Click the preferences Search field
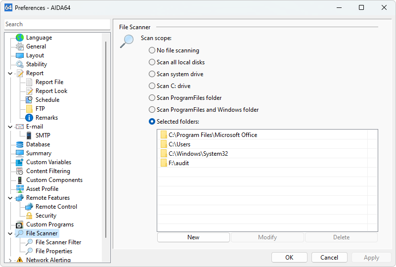Screen dimensions: 396x267 (x=57, y=24)
